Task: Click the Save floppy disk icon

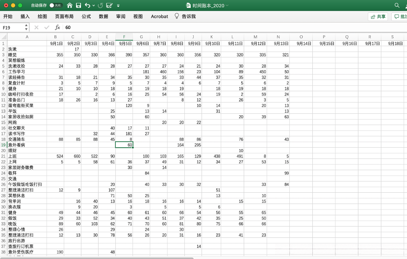Action: [78, 5]
